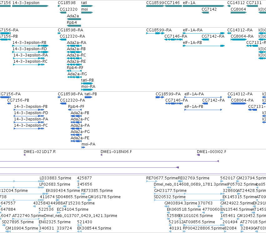Click transcript CG7146-RA
266x233 pixels.
pos(176,36)
